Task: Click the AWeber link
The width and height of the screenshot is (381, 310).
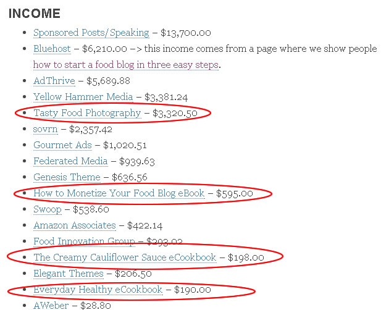Action: point(49,305)
